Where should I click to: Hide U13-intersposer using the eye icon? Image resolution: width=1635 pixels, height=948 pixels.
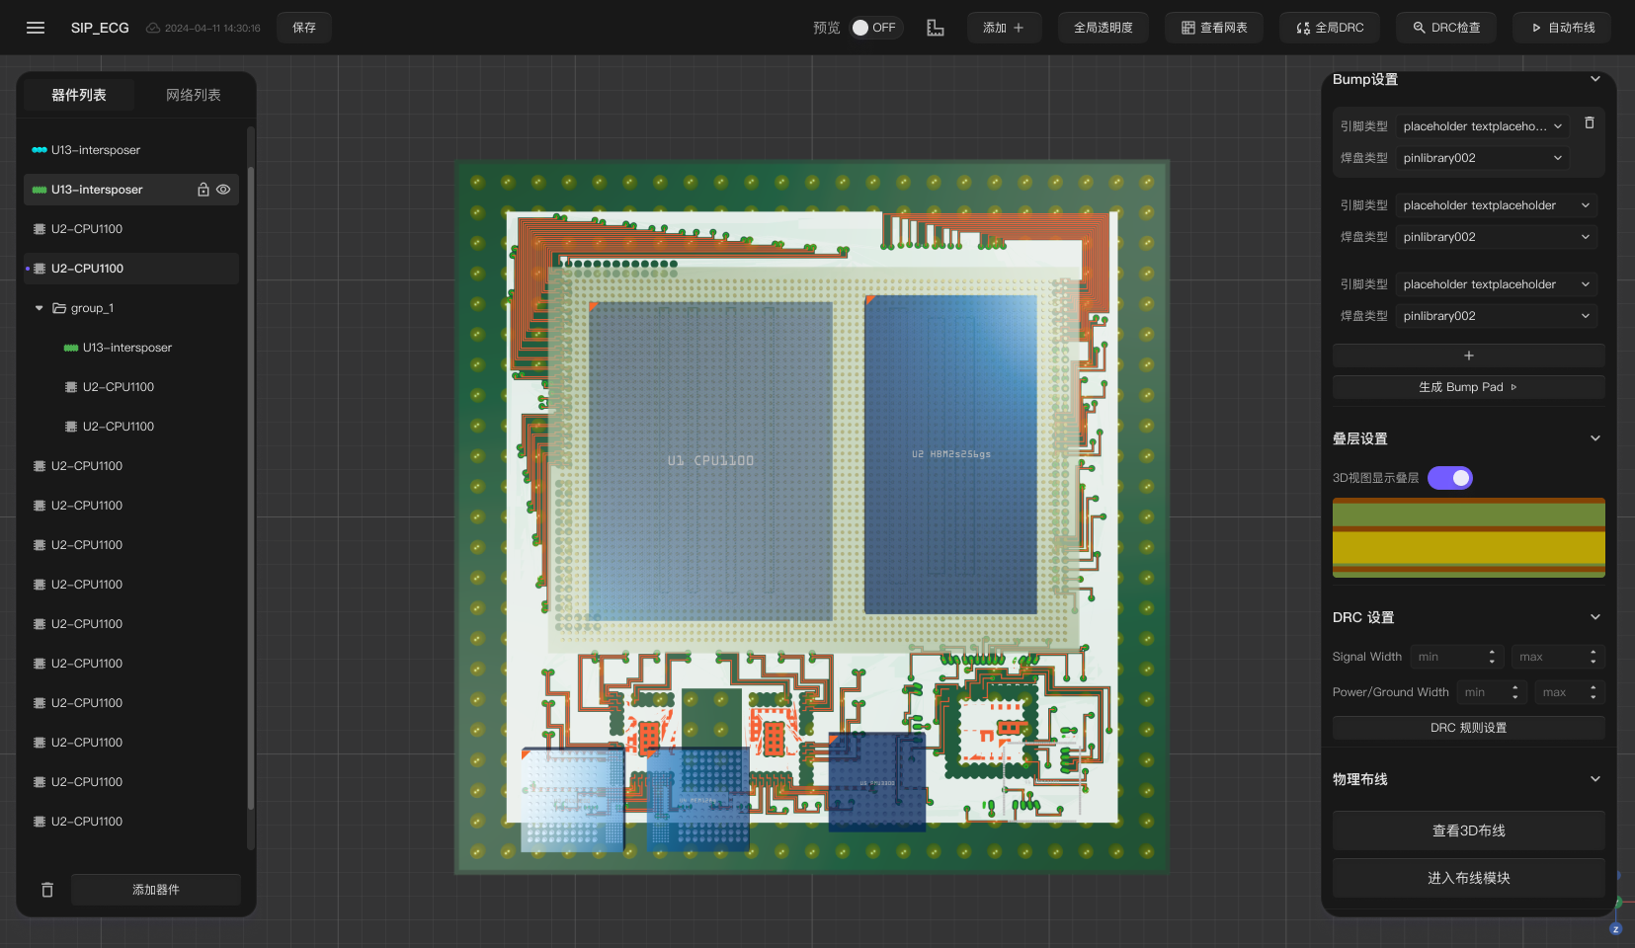point(223,190)
